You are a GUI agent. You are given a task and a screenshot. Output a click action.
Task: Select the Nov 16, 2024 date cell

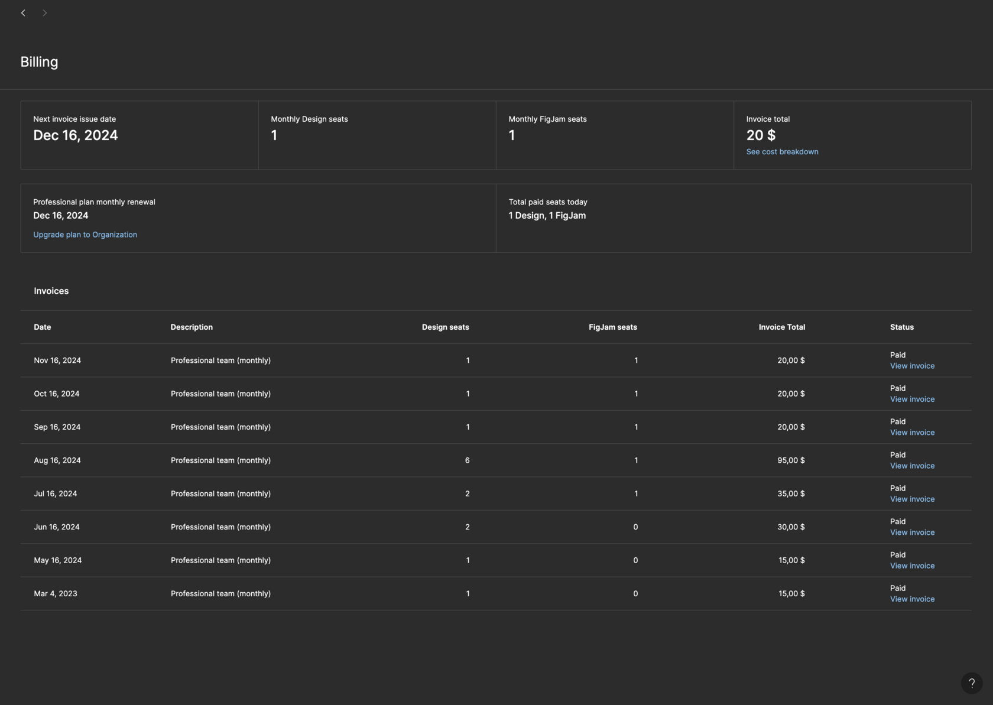(57, 360)
